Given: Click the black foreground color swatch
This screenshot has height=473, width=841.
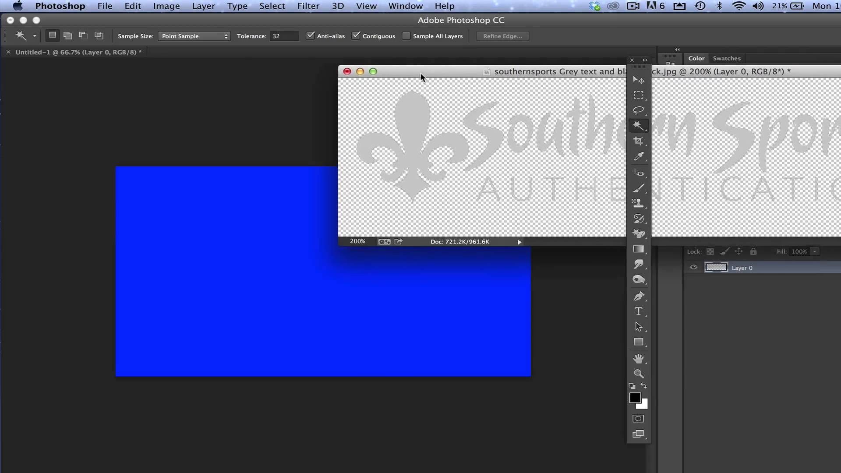Looking at the screenshot, I should tap(634, 397).
